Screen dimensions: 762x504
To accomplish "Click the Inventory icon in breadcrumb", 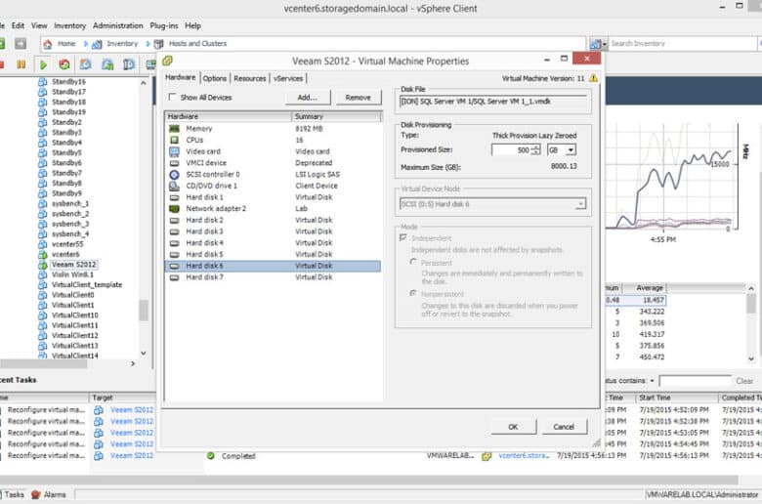I will pos(97,44).
